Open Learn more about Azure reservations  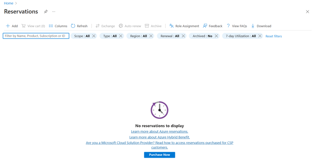[159, 131]
